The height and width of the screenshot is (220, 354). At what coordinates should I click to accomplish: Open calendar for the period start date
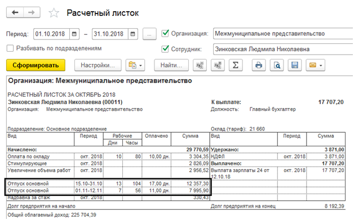tap(74, 34)
